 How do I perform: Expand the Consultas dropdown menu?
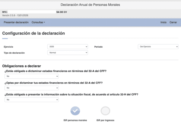pyautogui.click(x=38, y=22)
